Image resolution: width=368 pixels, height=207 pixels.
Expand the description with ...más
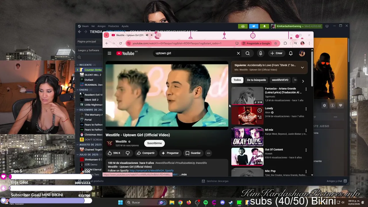click(183, 175)
